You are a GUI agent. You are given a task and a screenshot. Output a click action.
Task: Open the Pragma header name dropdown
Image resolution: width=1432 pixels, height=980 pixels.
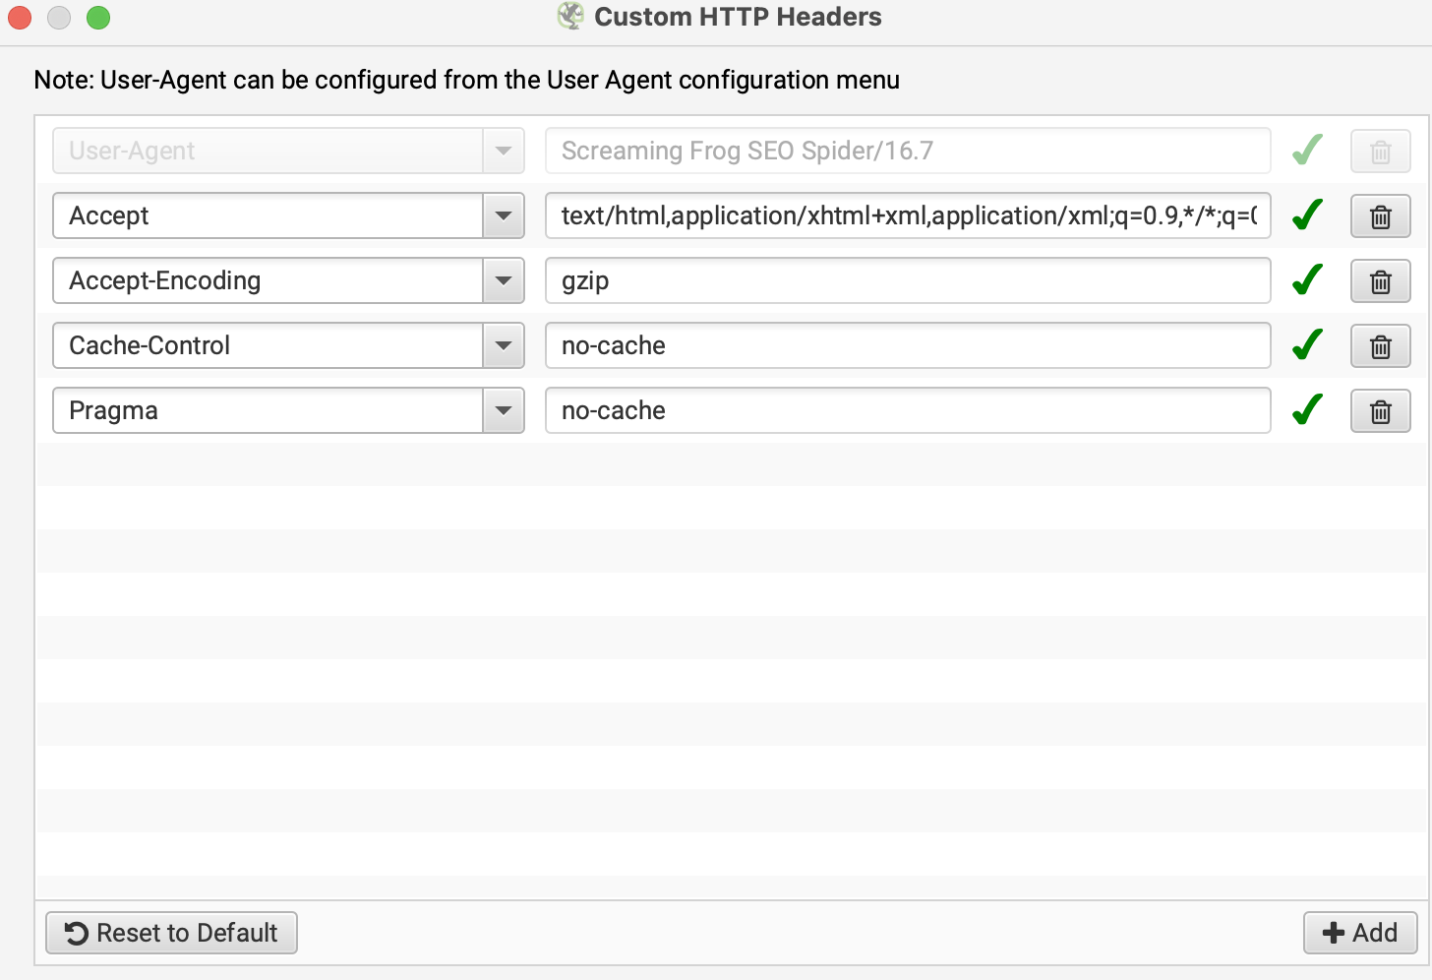pos(504,410)
